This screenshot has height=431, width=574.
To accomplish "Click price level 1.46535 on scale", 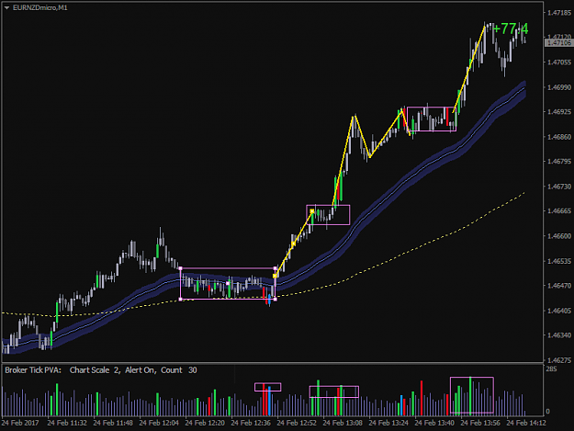I will (x=559, y=262).
